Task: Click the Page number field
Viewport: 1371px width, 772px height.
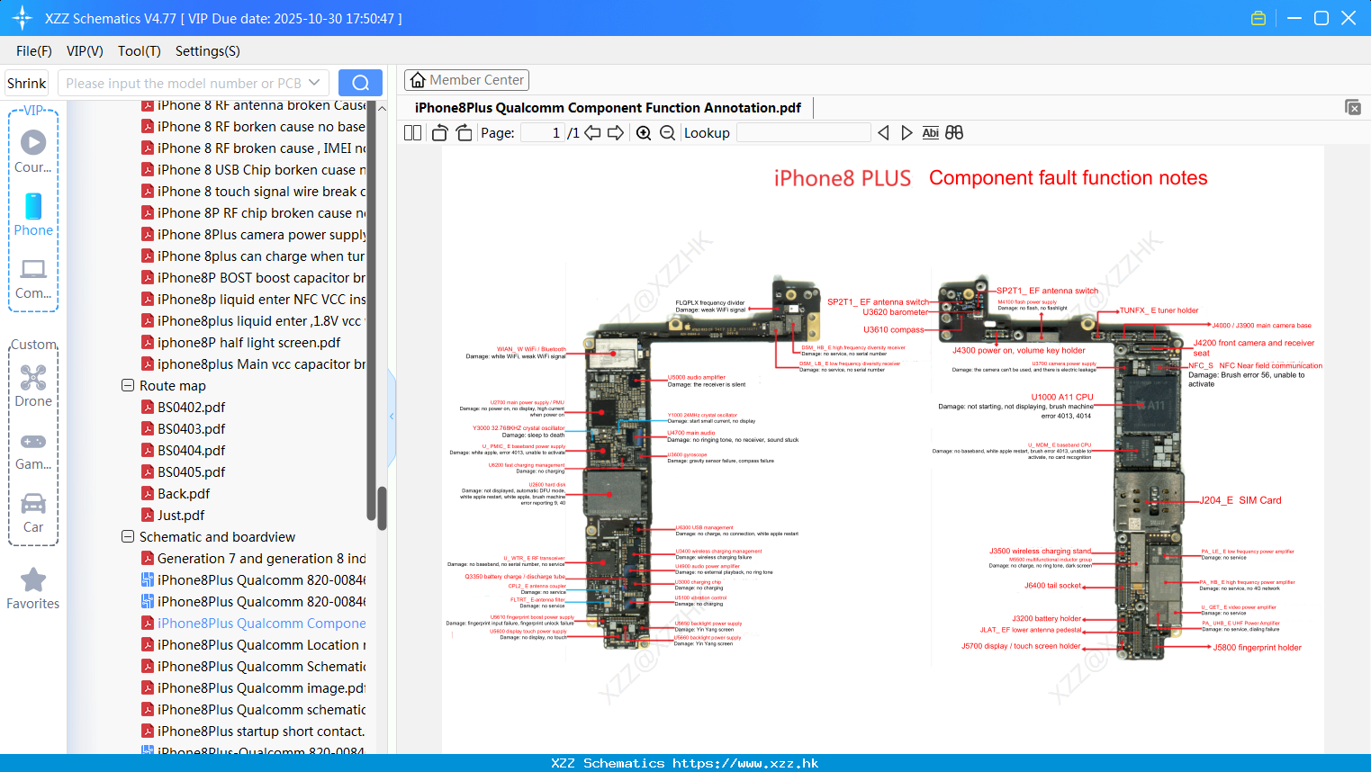Action: pos(543,133)
